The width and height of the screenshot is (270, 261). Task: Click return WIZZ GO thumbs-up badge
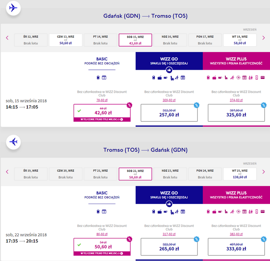169,204
